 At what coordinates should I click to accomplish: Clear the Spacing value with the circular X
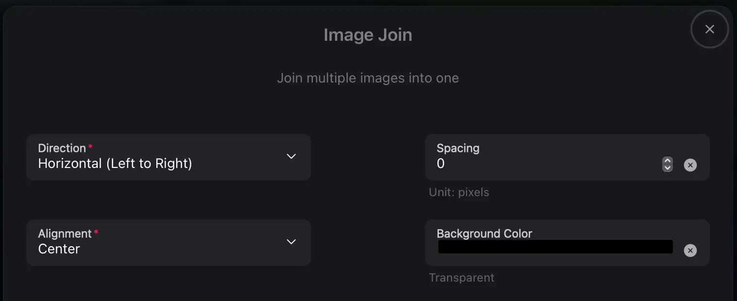[690, 165]
